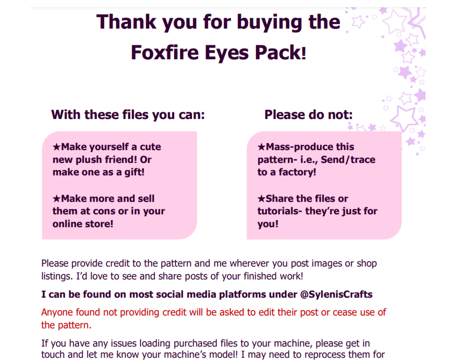Click the 'online store!' text in the left box
This screenshot has height=361, width=451.
(83, 223)
